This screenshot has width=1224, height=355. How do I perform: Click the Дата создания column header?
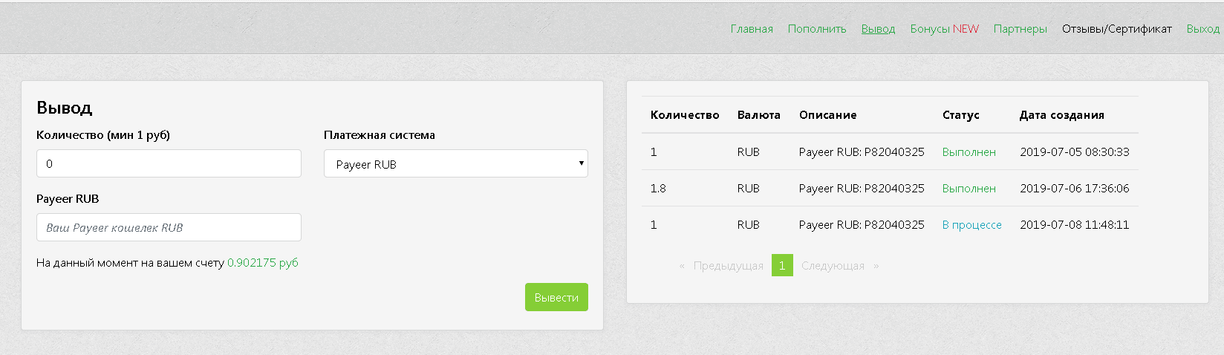tap(1062, 115)
